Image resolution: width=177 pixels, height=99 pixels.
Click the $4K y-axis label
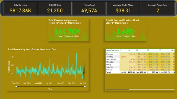[12, 57]
